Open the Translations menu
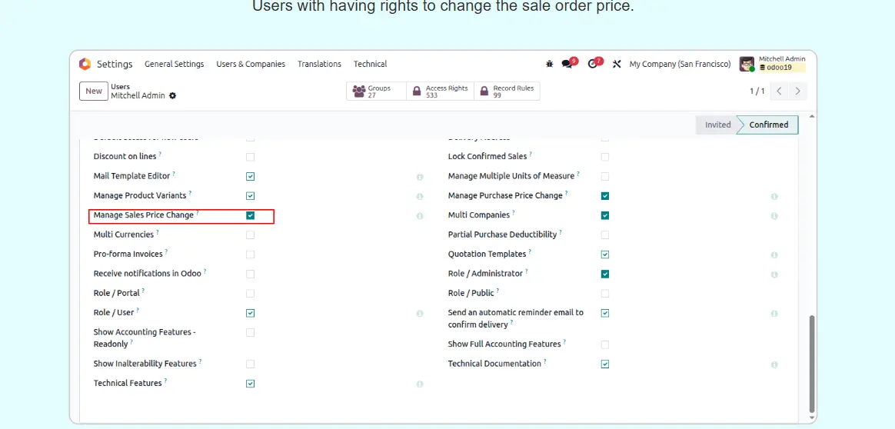895x429 pixels. click(x=319, y=64)
